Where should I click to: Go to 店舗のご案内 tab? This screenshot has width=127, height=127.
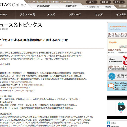pos(44,6)
